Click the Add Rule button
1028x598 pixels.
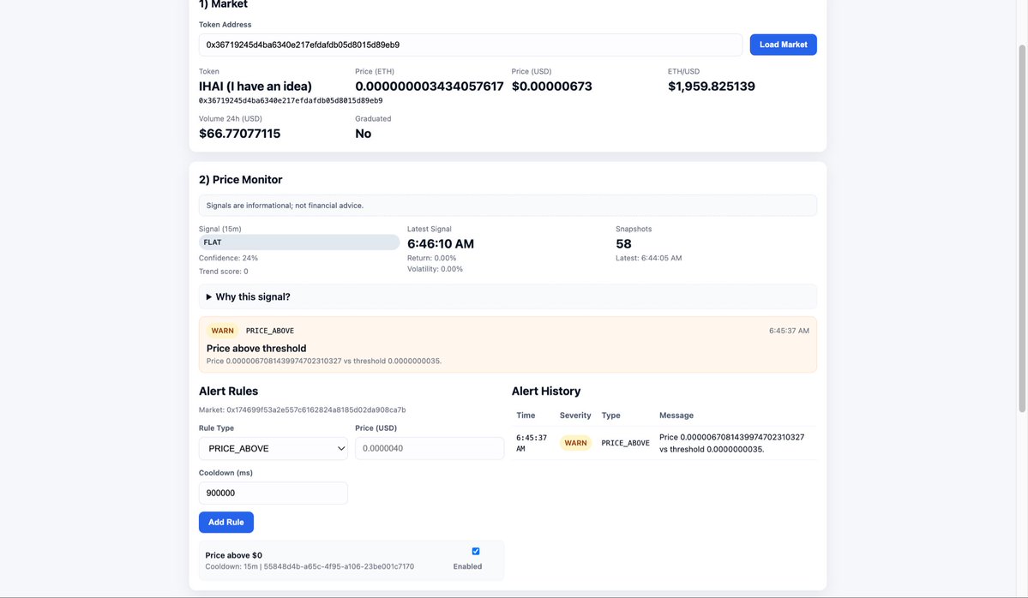coord(226,522)
